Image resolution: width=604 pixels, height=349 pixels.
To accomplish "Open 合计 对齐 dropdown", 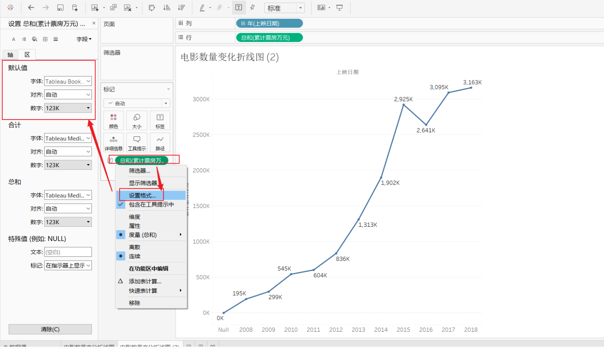I will (x=68, y=152).
